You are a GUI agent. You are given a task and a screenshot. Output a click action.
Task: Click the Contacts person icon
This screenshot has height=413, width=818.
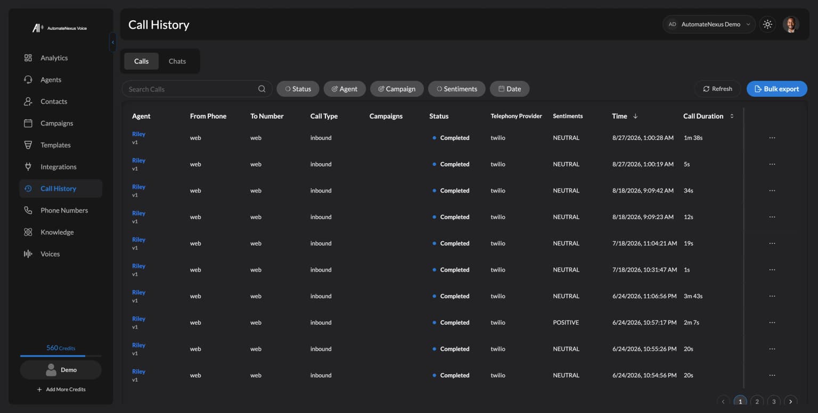pyautogui.click(x=28, y=102)
